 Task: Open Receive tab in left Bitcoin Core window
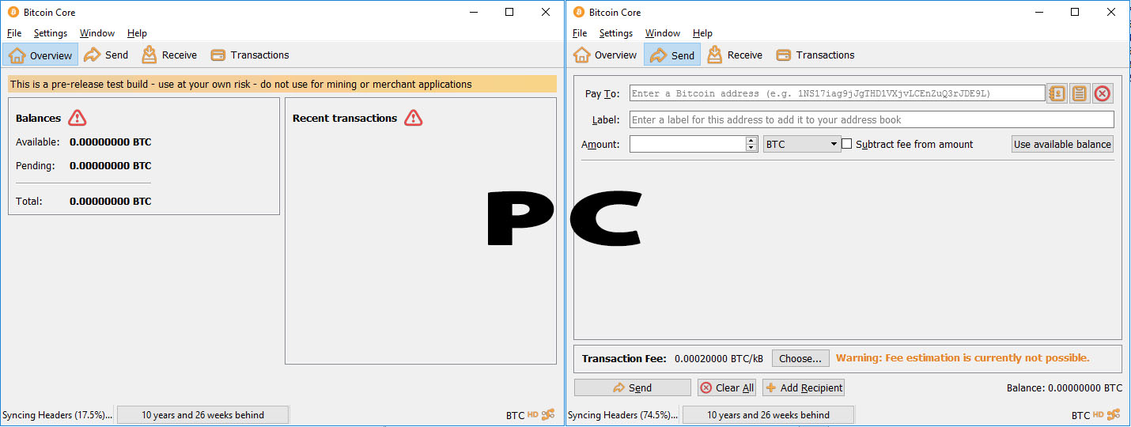pyautogui.click(x=170, y=55)
